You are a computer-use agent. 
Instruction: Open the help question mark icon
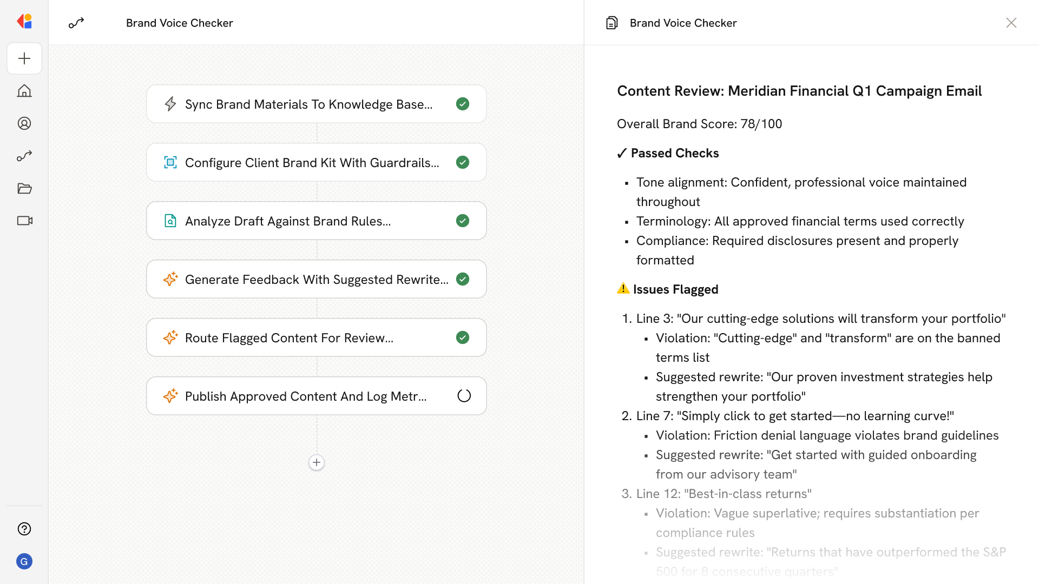[x=24, y=529]
